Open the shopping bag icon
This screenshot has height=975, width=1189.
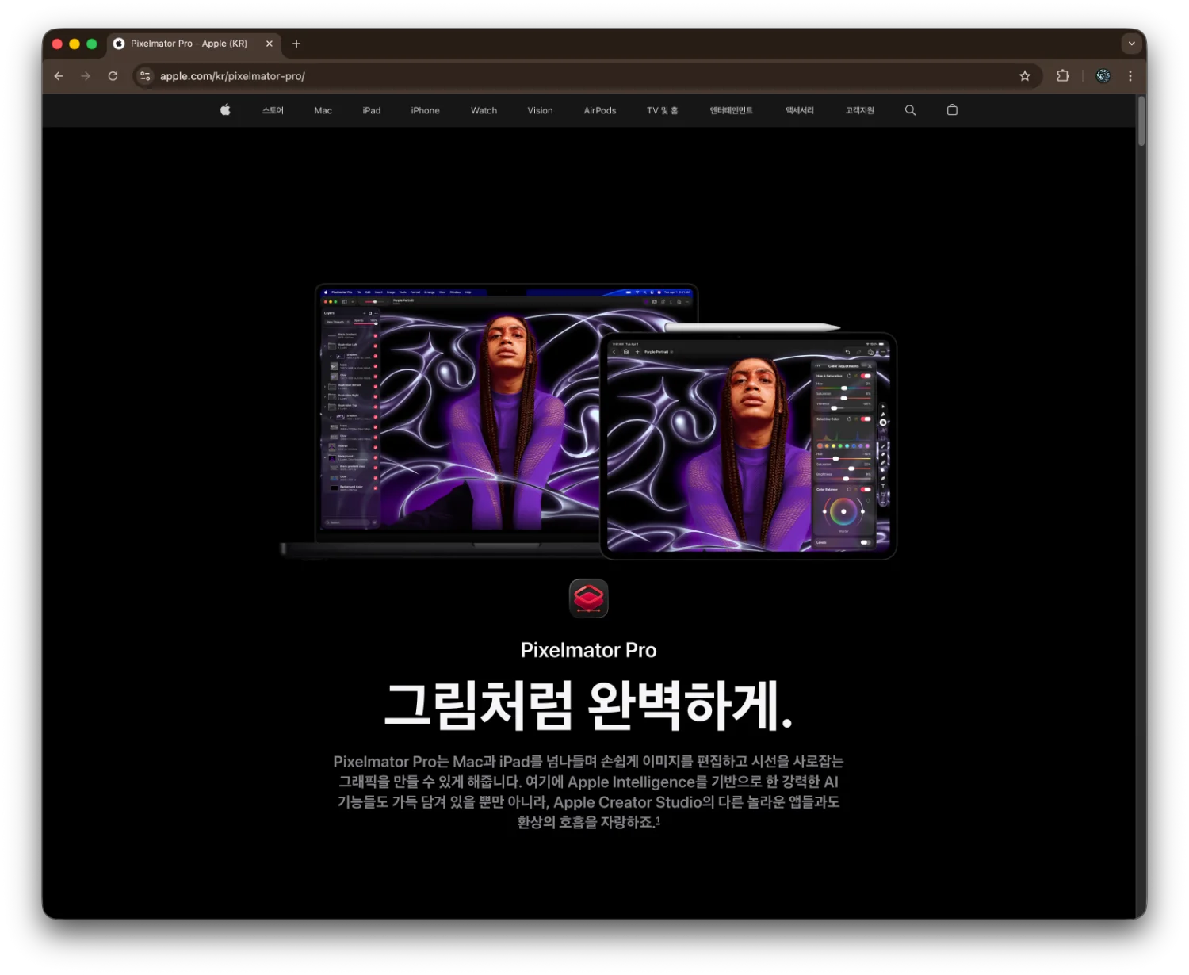(x=952, y=110)
